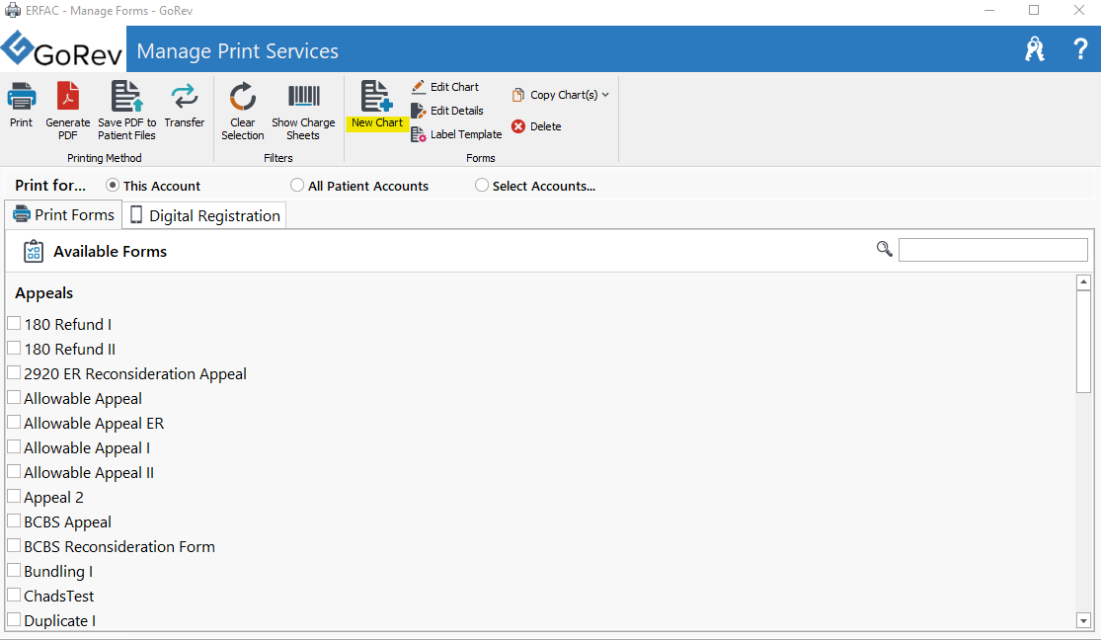Click the Available Forms clipboard icon

[x=33, y=251]
